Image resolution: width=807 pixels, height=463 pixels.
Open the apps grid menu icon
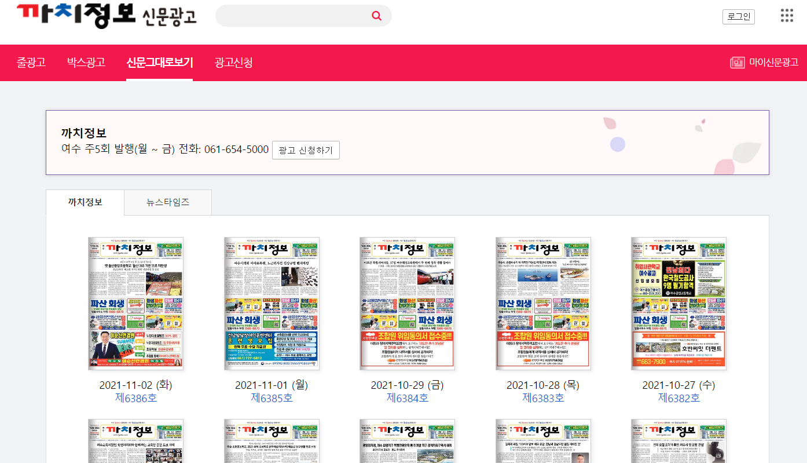click(787, 16)
